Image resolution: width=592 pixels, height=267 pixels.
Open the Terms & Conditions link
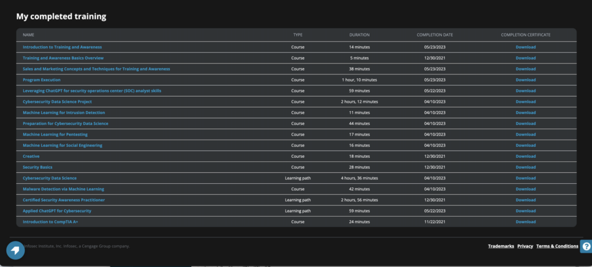(x=557, y=246)
